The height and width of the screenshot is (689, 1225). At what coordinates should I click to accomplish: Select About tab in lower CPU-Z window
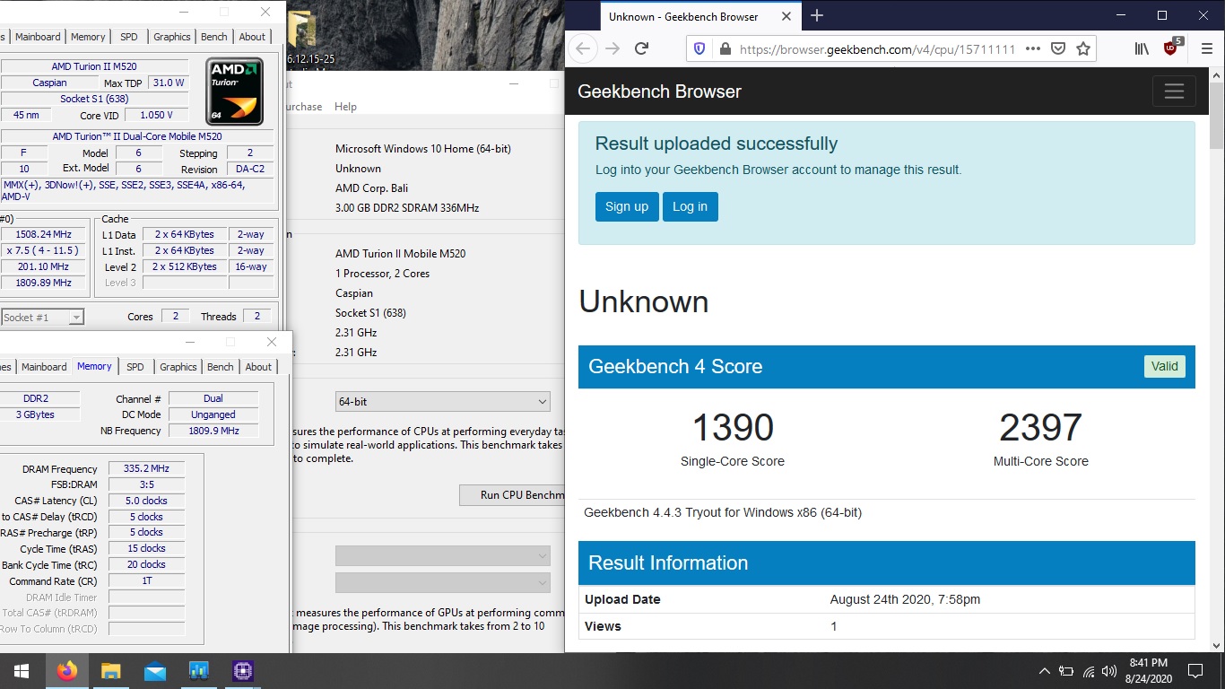[258, 367]
